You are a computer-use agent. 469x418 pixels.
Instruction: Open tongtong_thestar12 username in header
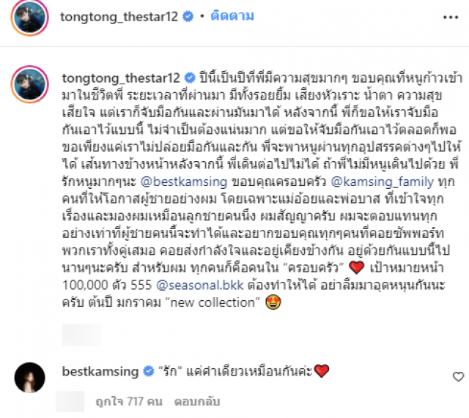[119, 17]
